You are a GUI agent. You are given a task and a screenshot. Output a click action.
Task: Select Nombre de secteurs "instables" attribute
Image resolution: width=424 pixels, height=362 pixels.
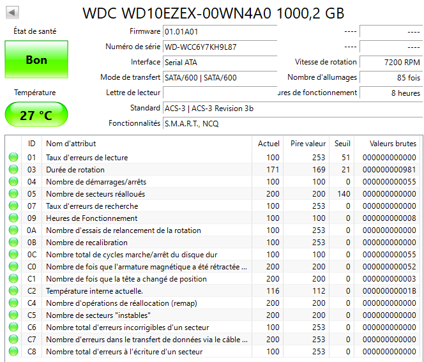coord(98,315)
